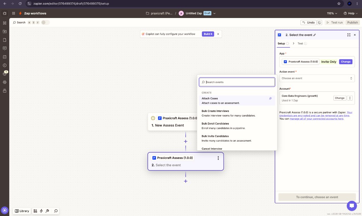Select the New Assess Event trigger step
Image resolution: width=362 pixels, height=216 pixels.
tap(173, 122)
